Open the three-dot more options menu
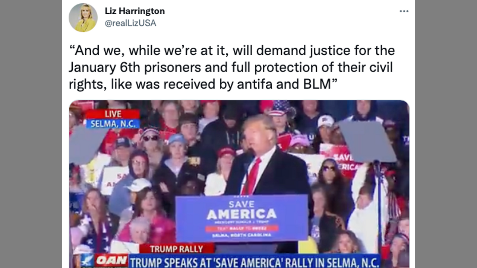 pyautogui.click(x=404, y=11)
